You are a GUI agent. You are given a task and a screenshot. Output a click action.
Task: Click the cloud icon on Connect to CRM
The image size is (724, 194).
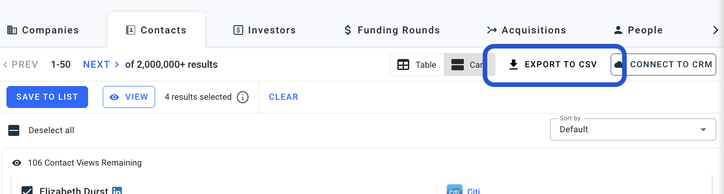[x=618, y=65]
